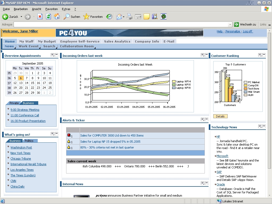Click the Mail envelope toolbar icon
Viewport: 272px width, 204px height.
tap(119, 17)
